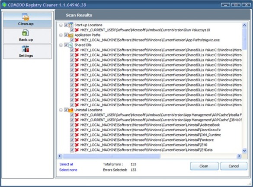Click red X icon of DirectDrawEx entry
253x187 pixels.
(77, 130)
